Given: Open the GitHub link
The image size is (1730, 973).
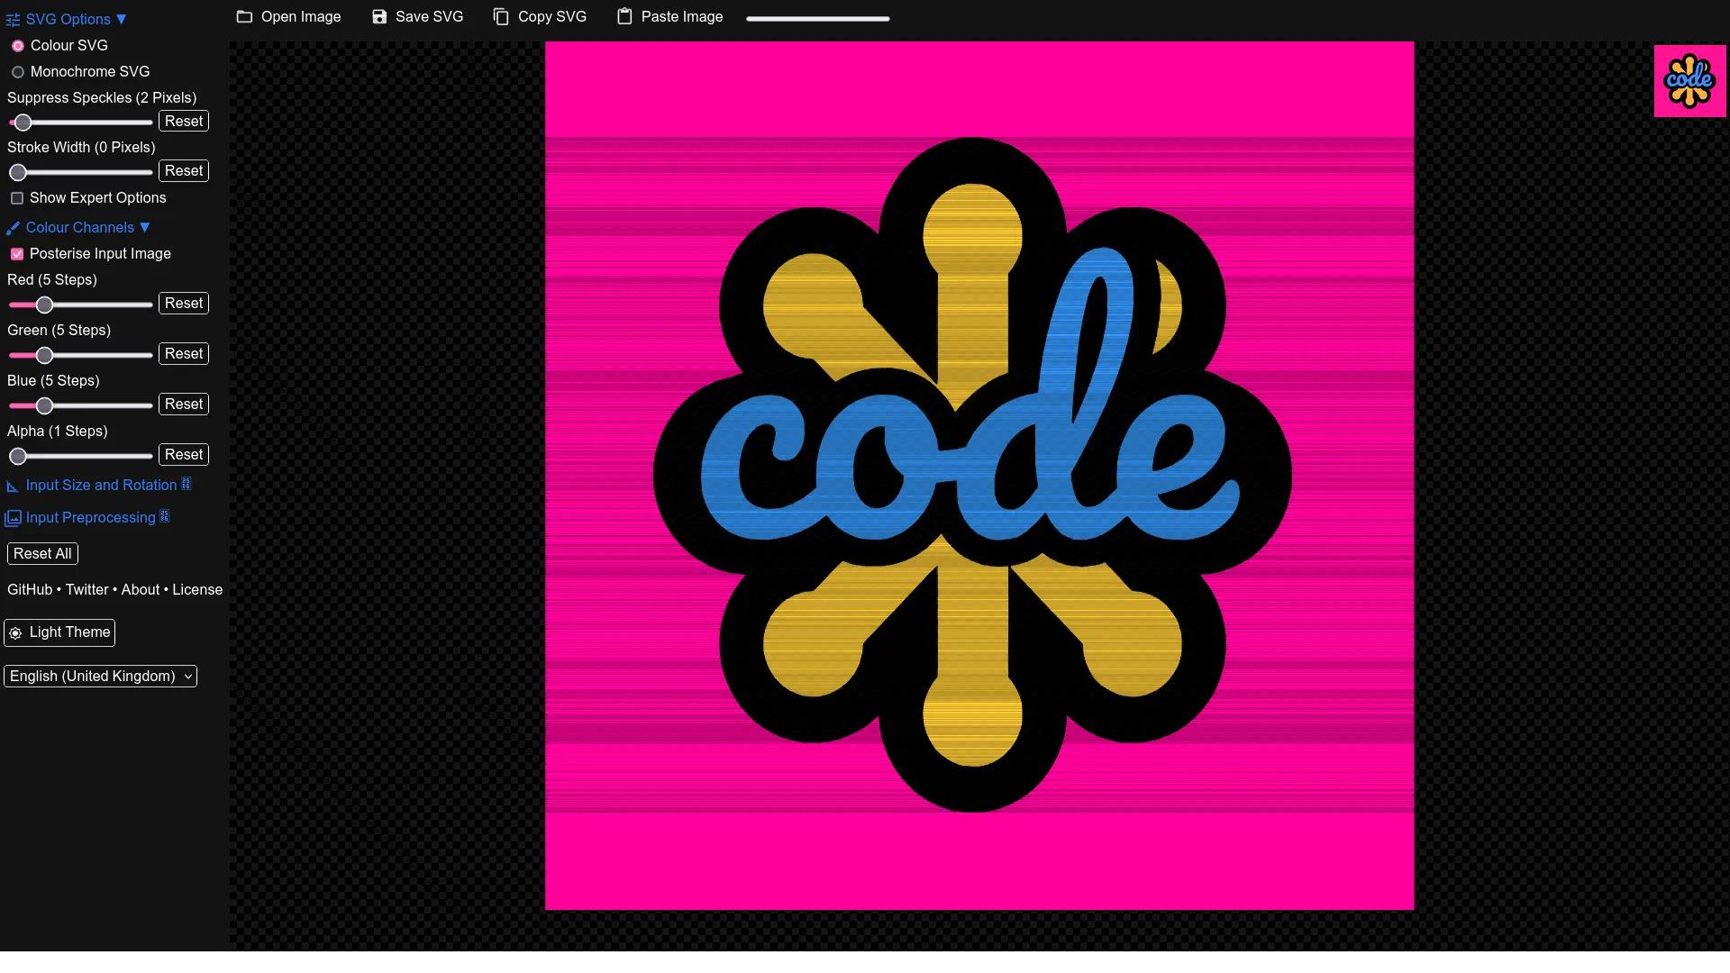Looking at the screenshot, I should (30, 590).
